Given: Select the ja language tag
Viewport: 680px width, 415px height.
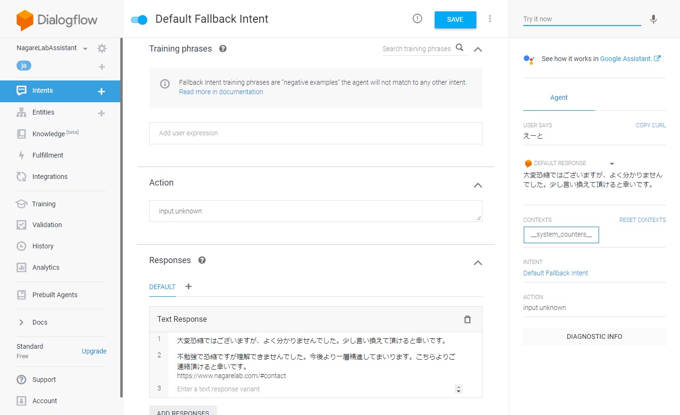Looking at the screenshot, I should (24, 65).
